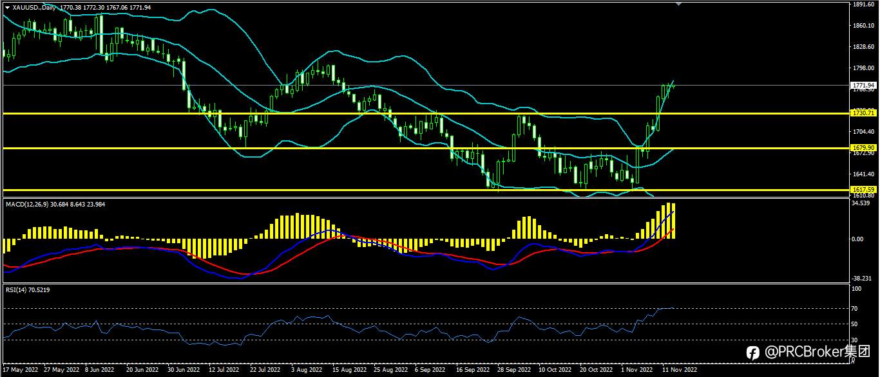Click the 1771.94 current price label
The width and height of the screenshot is (880, 377).
pyautogui.click(x=863, y=85)
